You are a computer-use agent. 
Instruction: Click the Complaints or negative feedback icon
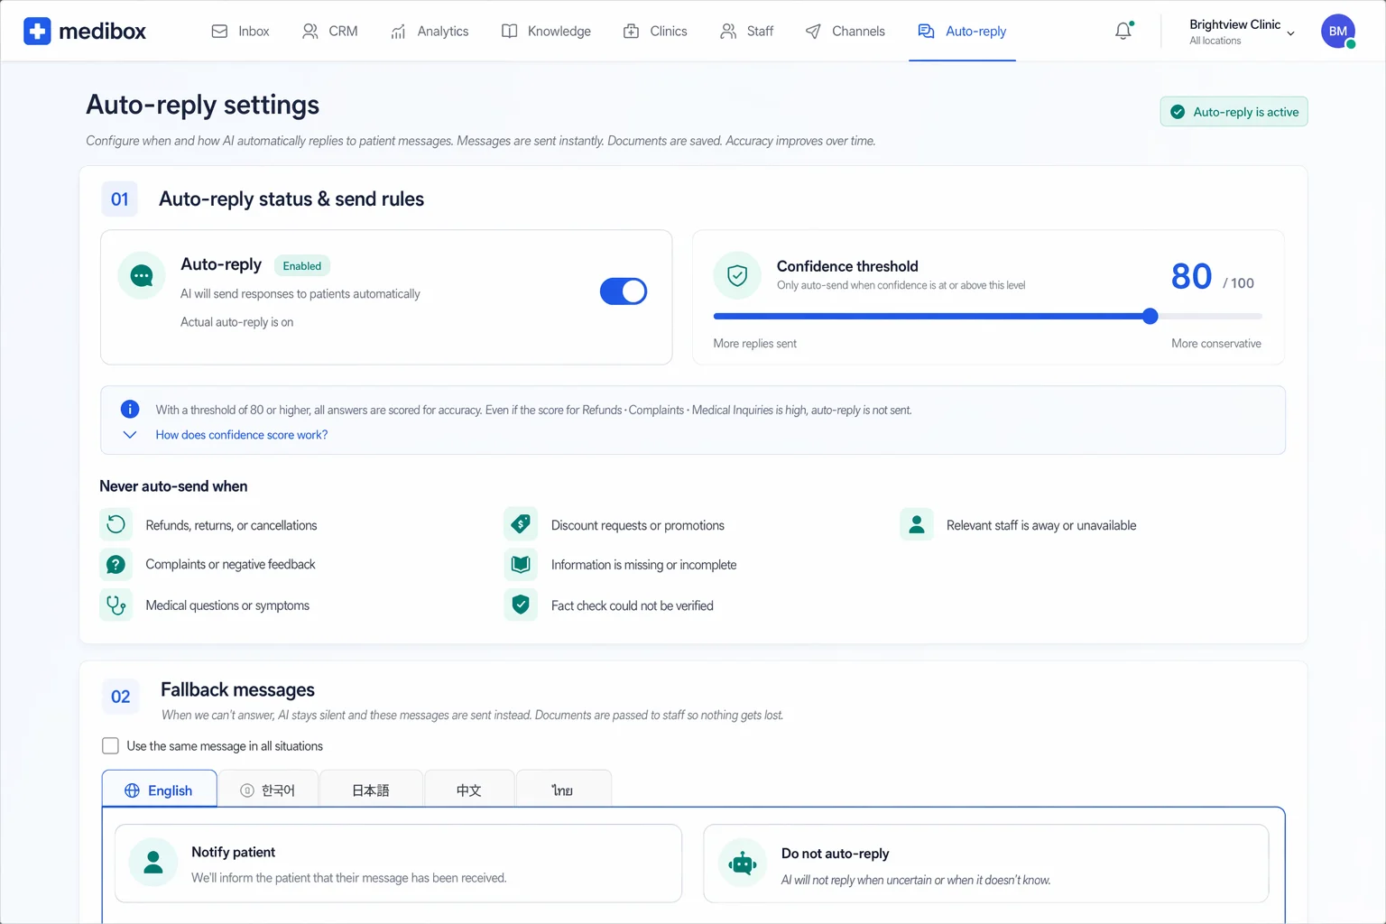coord(116,564)
